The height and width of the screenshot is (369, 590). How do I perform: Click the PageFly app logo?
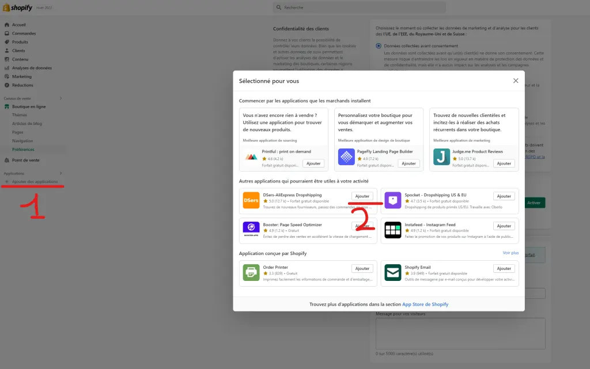[x=346, y=157]
